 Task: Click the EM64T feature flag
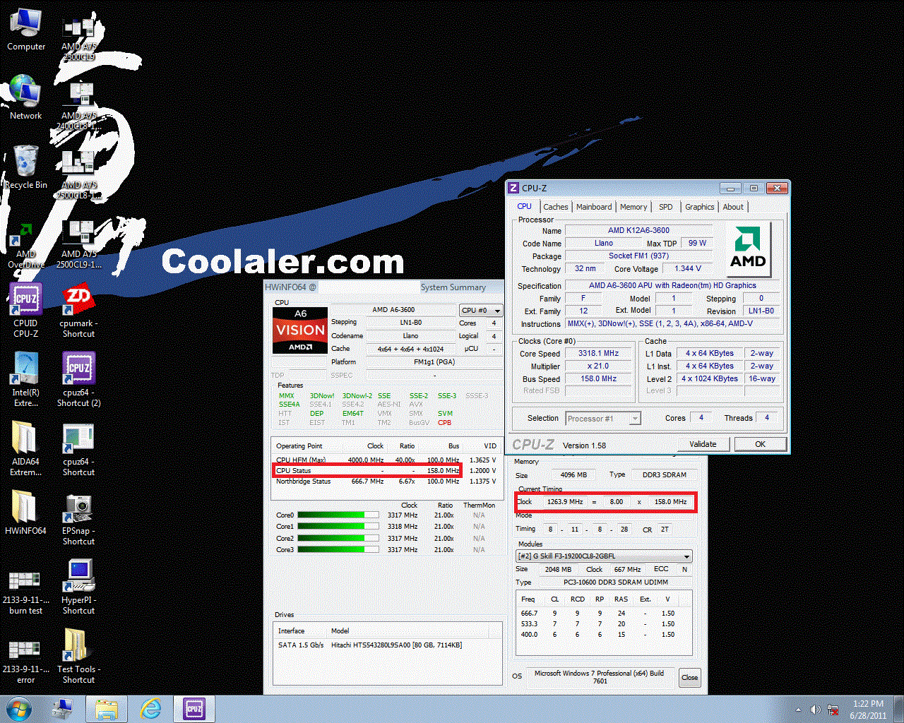coord(353,414)
